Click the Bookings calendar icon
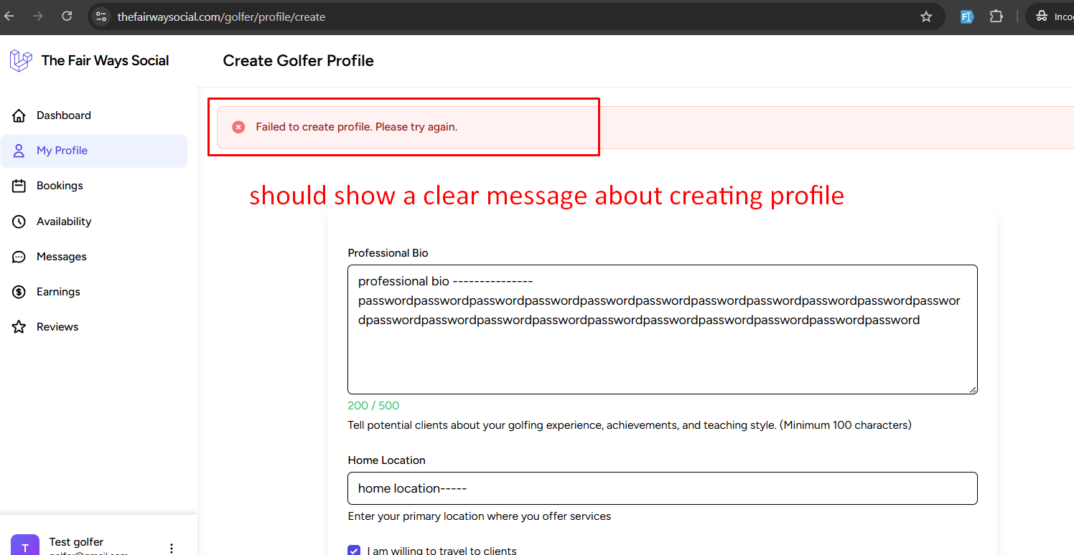 coord(19,186)
